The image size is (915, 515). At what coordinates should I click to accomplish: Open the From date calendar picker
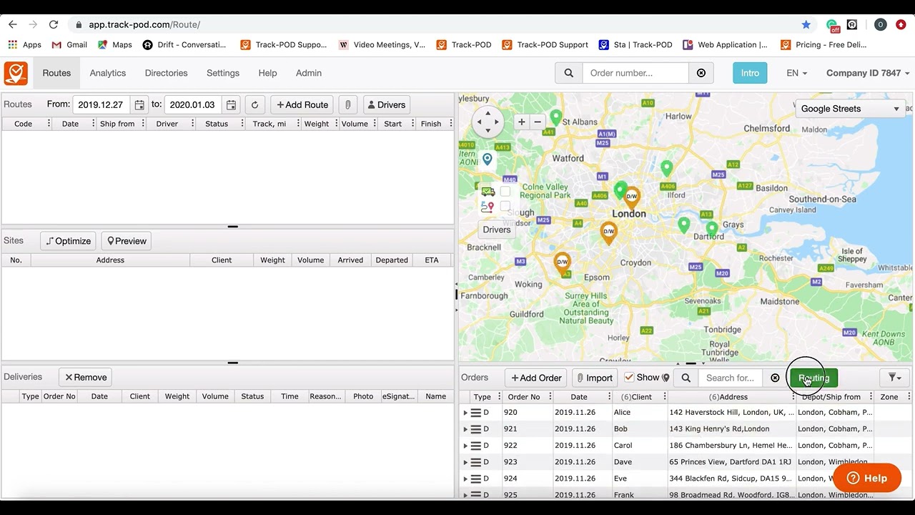139,105
